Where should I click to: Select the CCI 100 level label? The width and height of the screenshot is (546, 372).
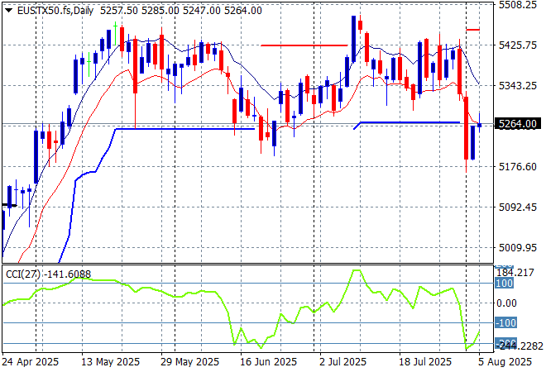click(x=504, y=284)
